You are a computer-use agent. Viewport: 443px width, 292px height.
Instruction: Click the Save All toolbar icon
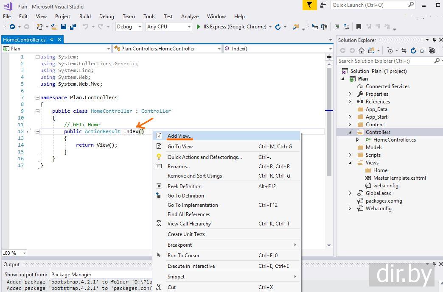point(73,27)
